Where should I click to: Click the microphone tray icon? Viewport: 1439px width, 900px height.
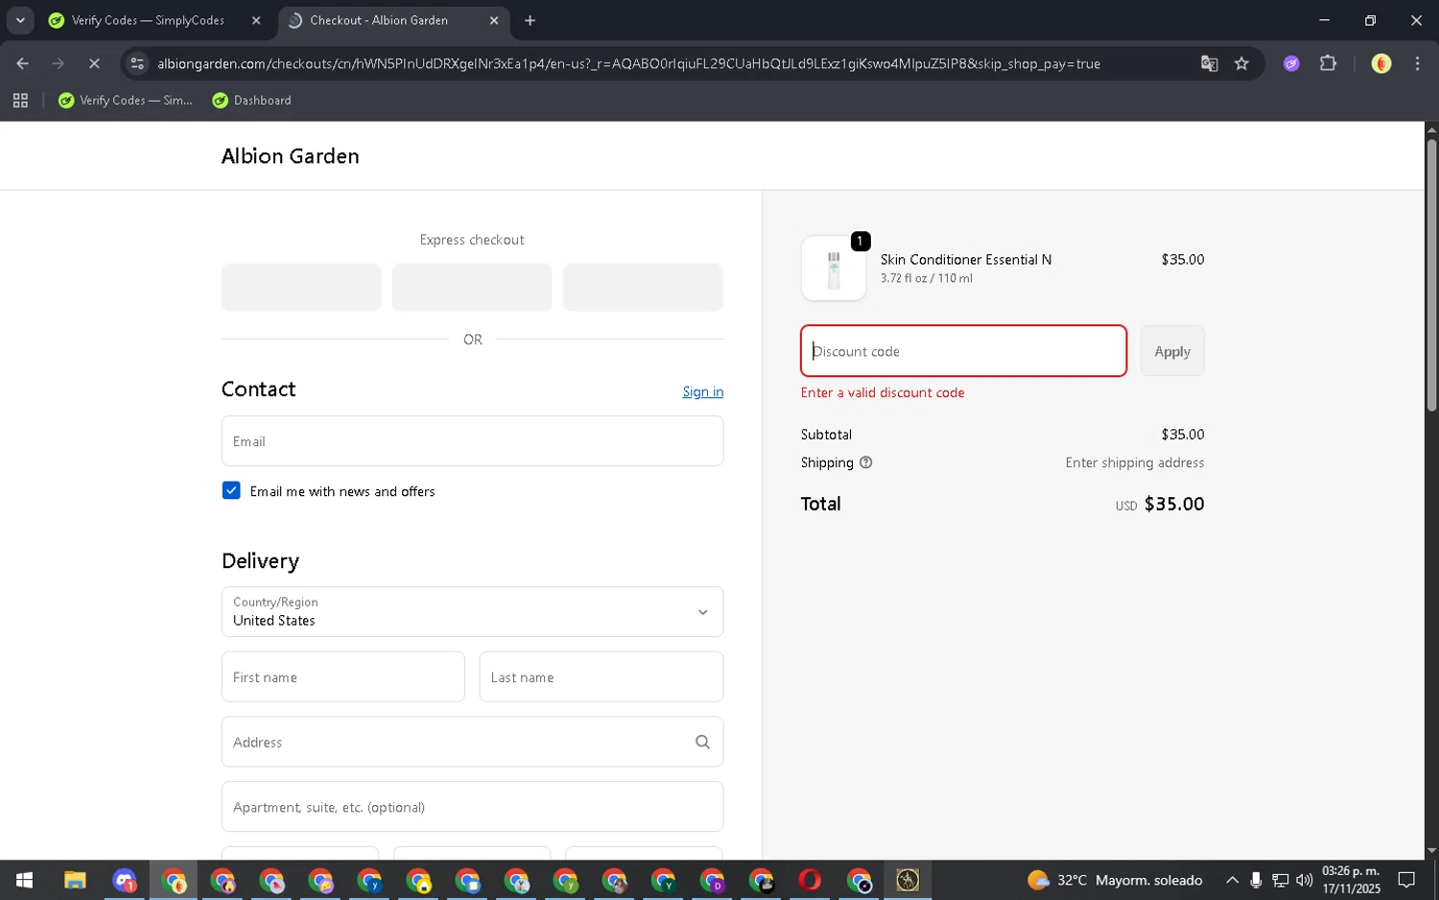click(x=1256, y=880)
